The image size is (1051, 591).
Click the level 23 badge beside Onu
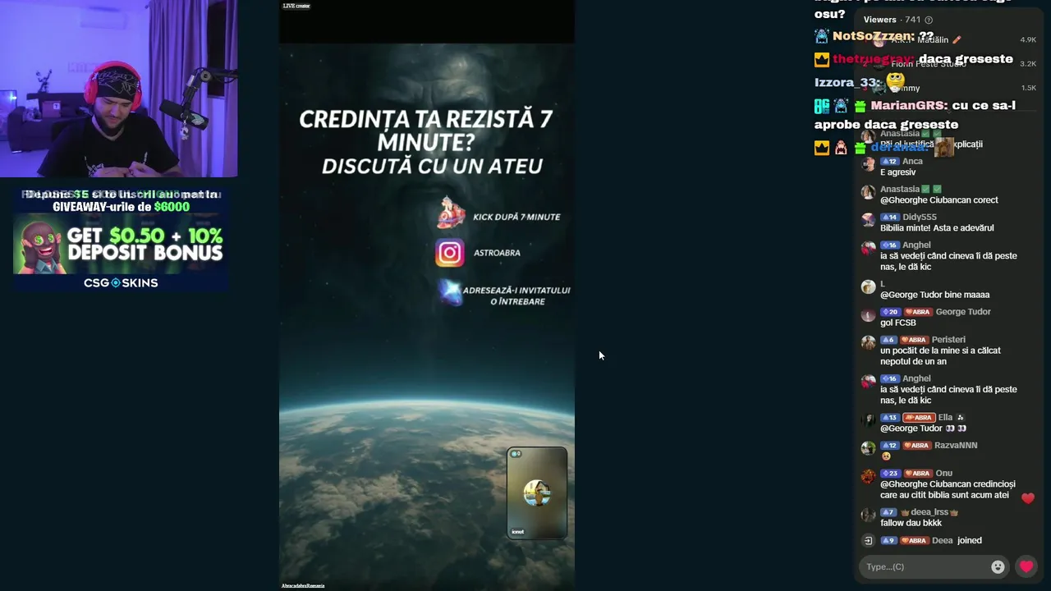(890, 474)
